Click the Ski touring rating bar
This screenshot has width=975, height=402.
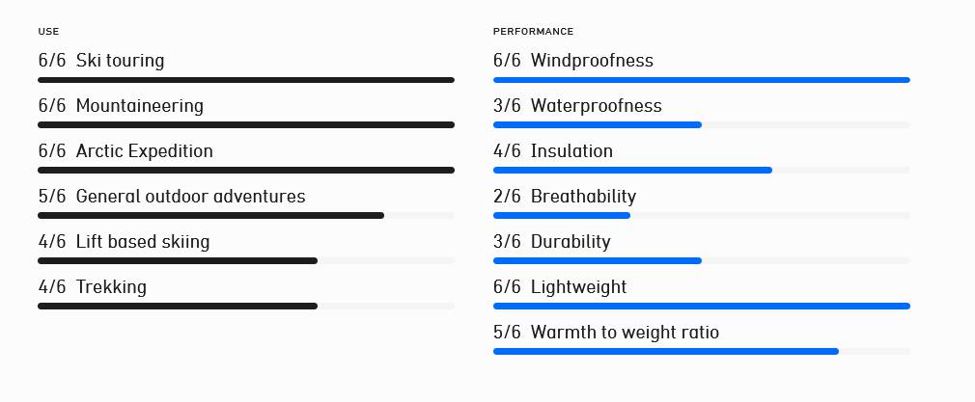tap(246, 80)
